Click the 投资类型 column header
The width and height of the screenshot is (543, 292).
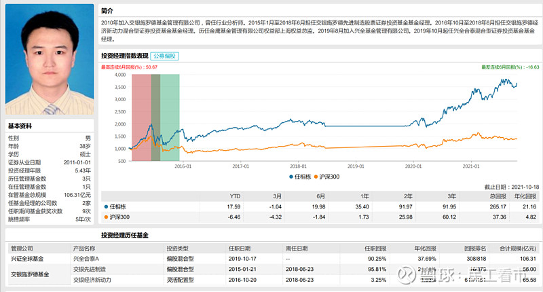pos(178,249)
